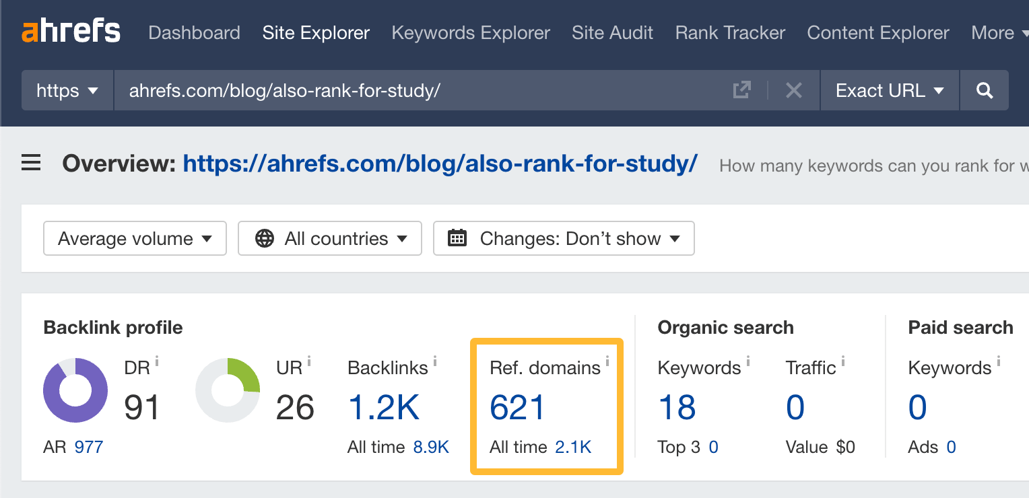
Task: Switch to Keywords Explorer
Action: (470, 32)
